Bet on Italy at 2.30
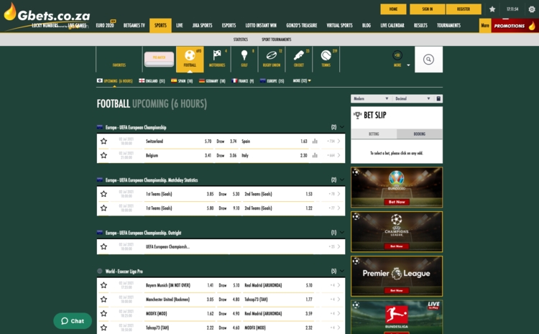This screenshot has width=539, height=334. (303, 155)
